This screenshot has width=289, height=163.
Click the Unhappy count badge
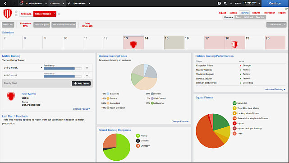pyautogui.click(x=138, y=146)
